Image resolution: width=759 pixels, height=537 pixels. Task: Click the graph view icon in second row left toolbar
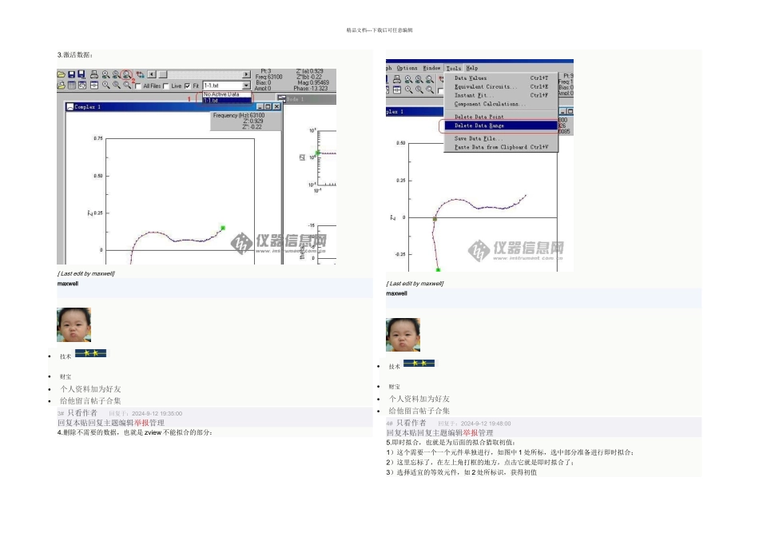(x=81, y=86)
